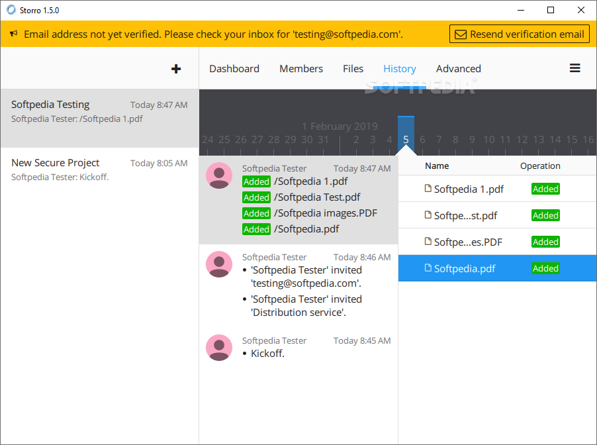Close the Storro window
This screenshot has height=445, width=597.
581,11
